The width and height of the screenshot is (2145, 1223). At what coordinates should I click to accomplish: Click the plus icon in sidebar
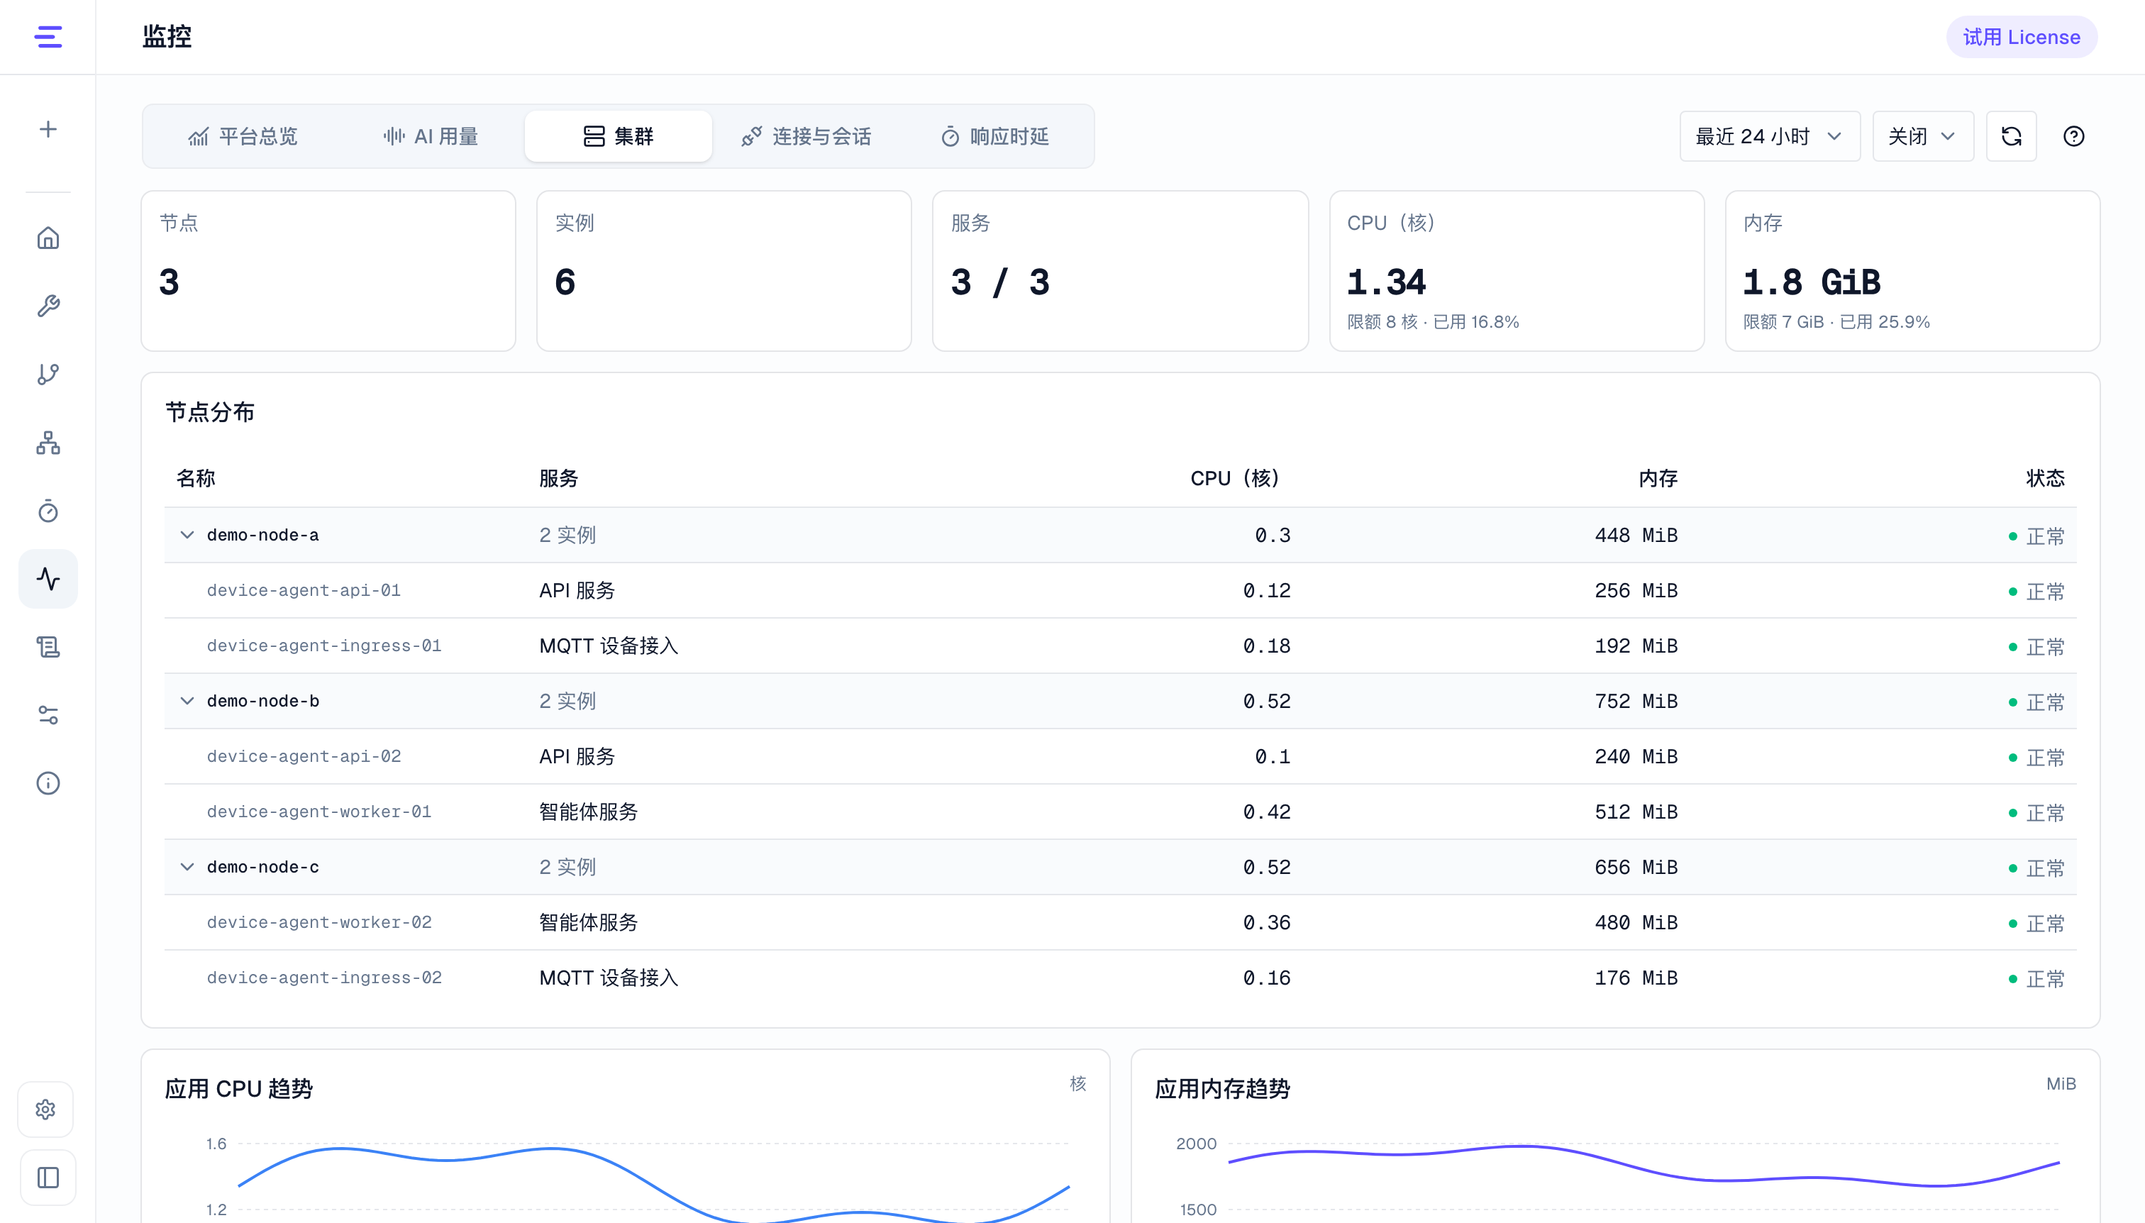(48, 129)
